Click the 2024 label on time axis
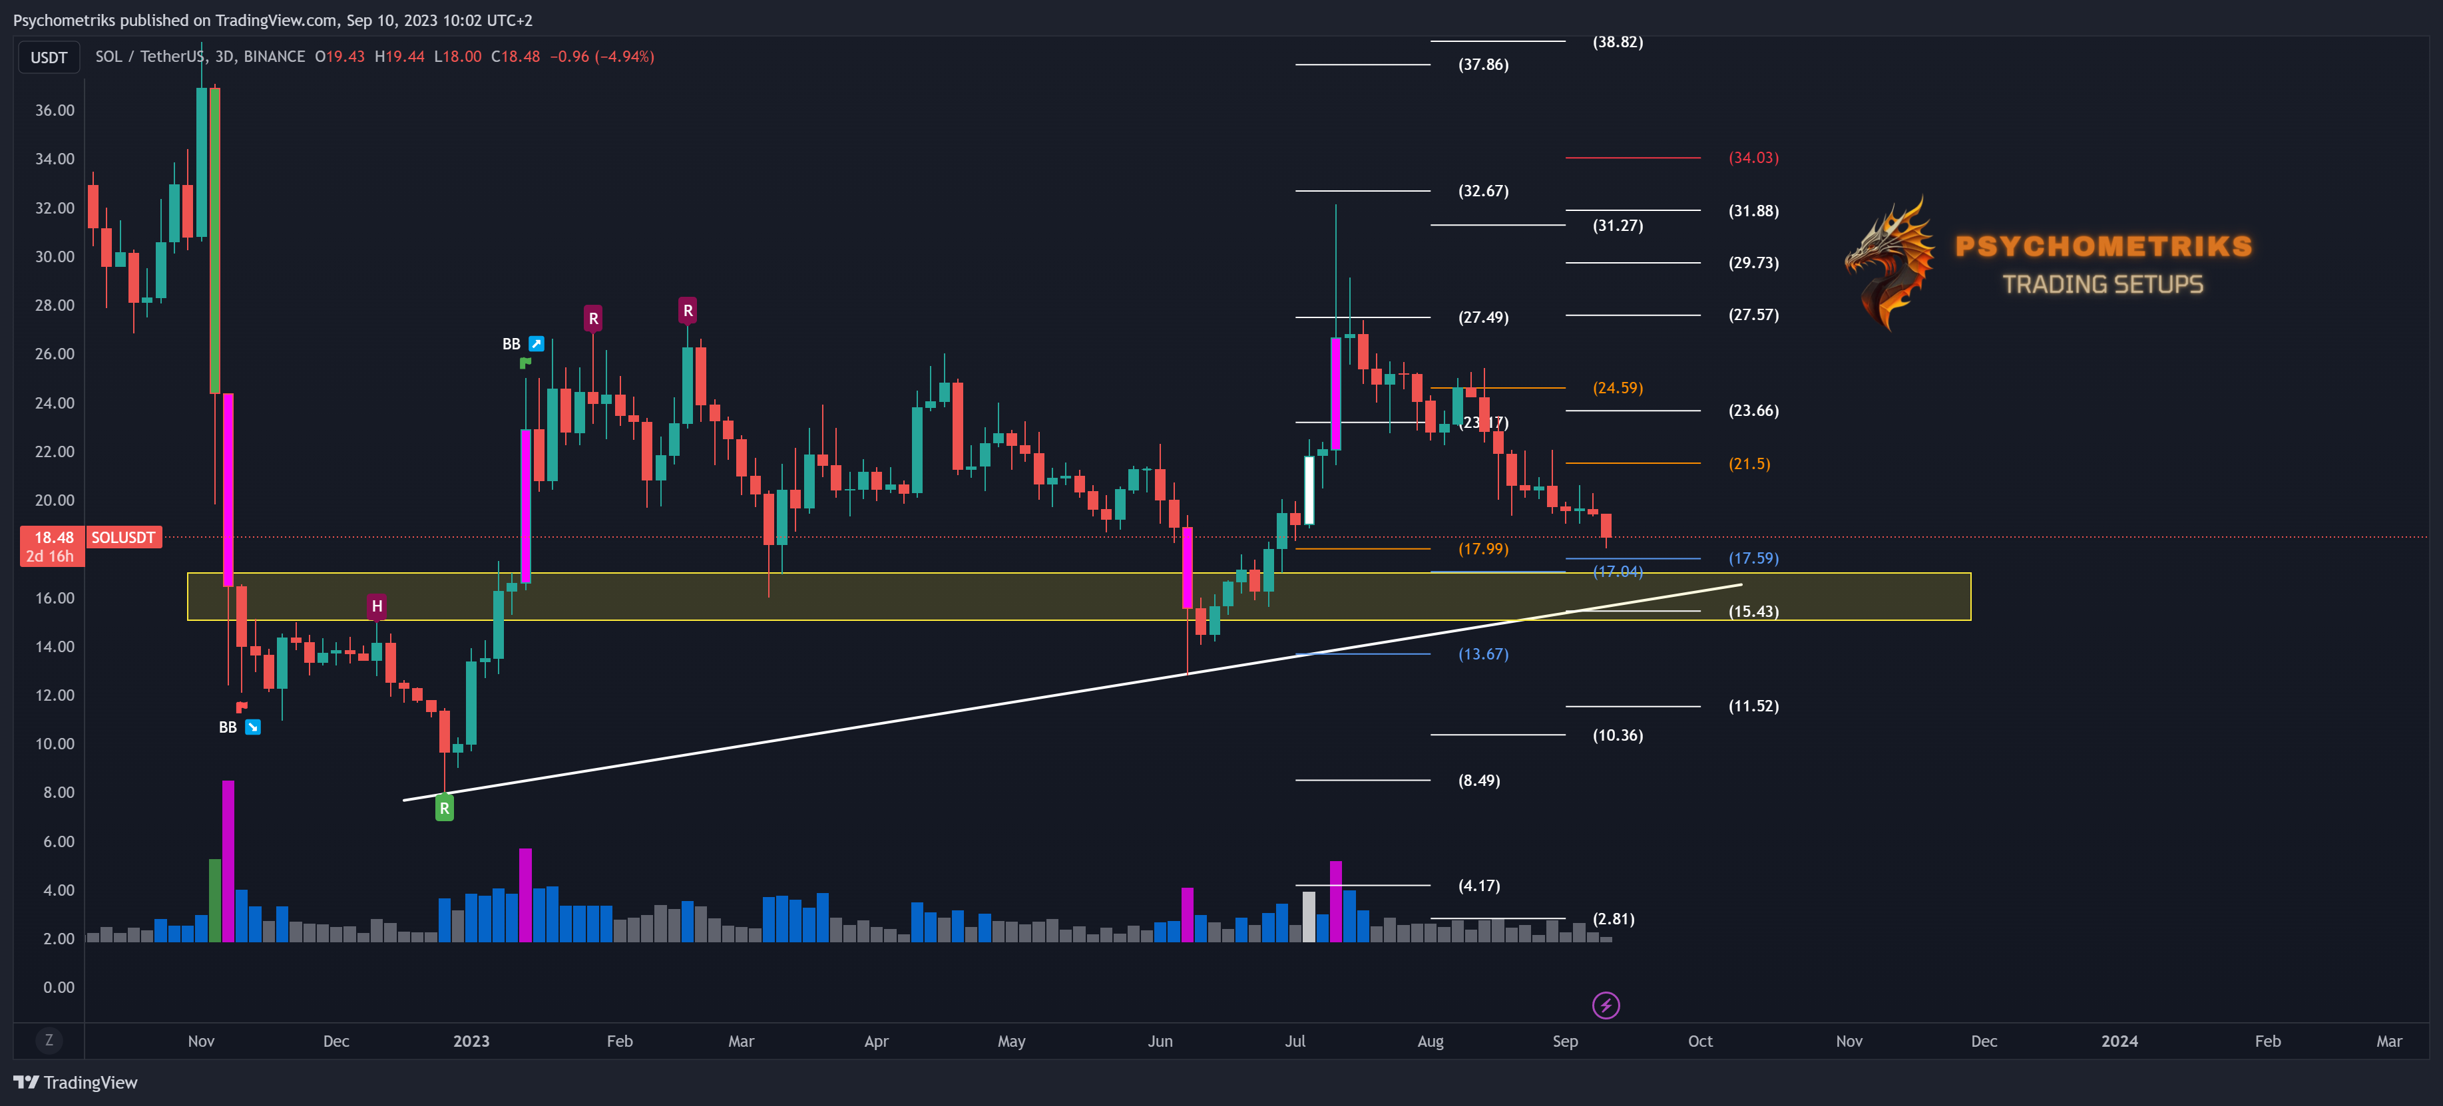 2119,1041
